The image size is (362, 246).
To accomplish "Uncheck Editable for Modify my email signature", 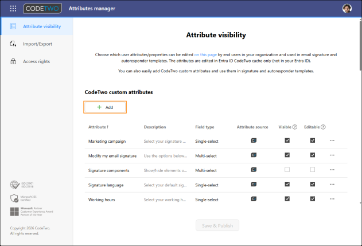I will point(313,155).
